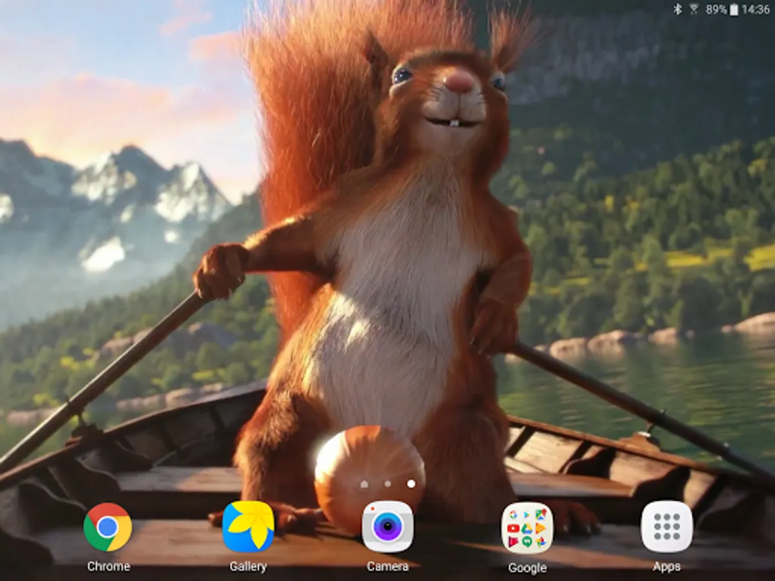The image size is (775, 581).
Task: Tap the 14:36 clock in status bar
Action: (756, 9)
